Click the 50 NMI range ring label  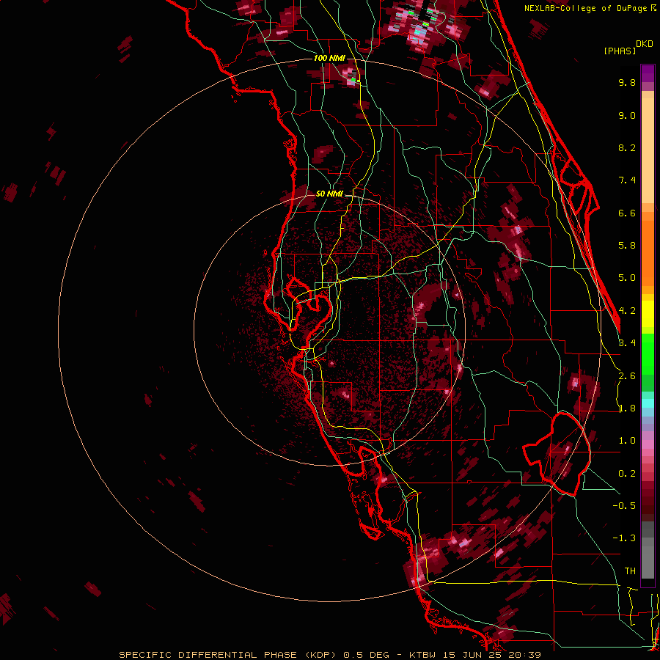(x=329, y=194)
